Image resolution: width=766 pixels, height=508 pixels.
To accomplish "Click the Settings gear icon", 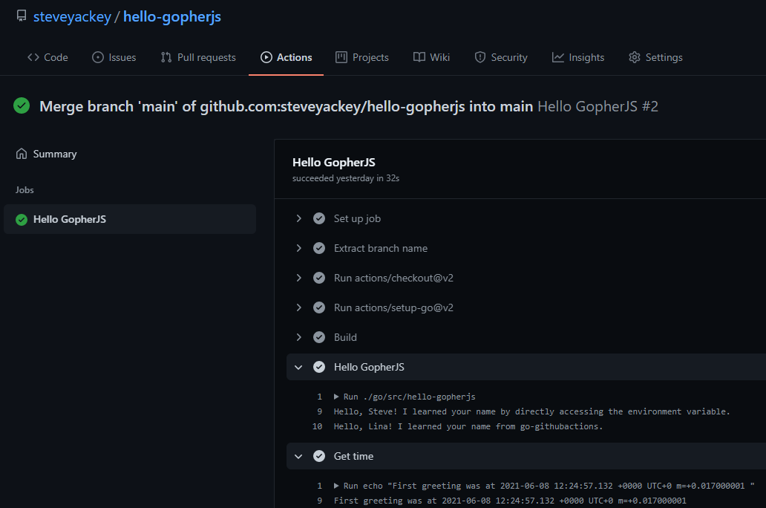I will tap(634, 57).
